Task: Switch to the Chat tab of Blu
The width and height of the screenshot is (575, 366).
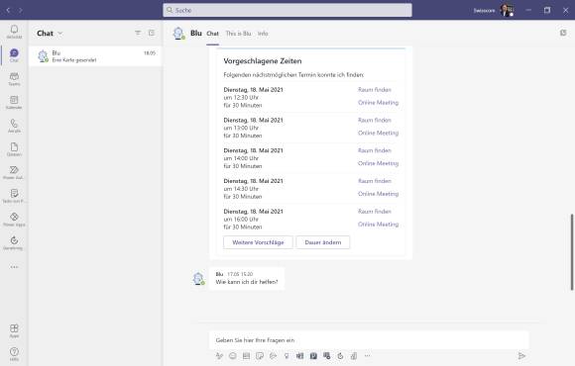Action: coord(212,34)
